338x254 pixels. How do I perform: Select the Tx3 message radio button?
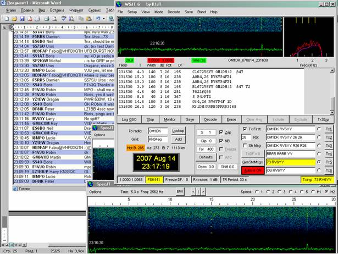pyautogui.click(x=319, y=146)
